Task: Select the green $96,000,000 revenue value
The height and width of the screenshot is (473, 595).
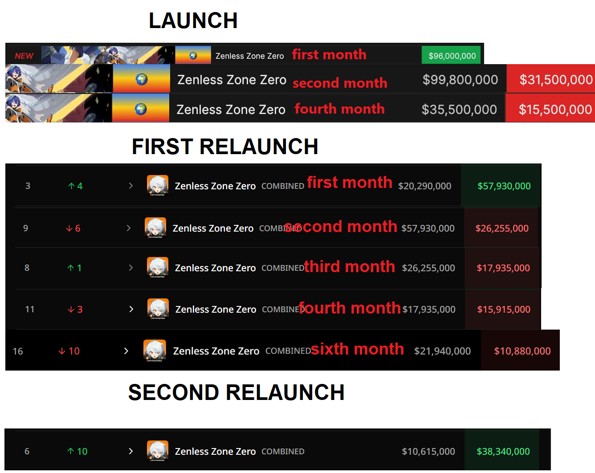Action: pyautogui.click(x=452, y=56)
